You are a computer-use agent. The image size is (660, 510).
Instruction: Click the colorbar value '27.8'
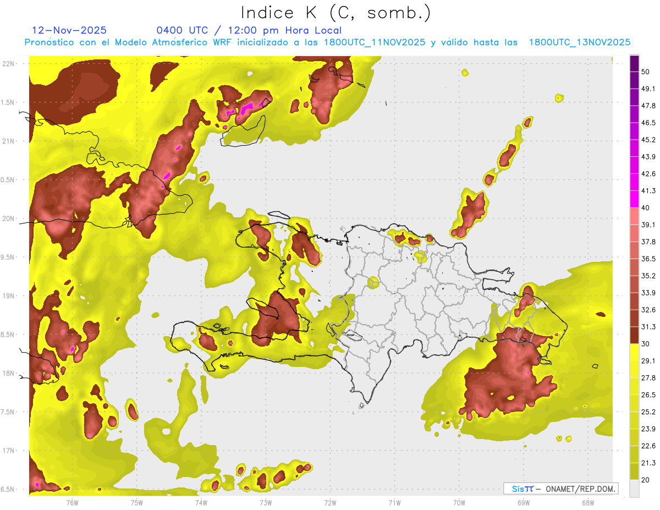(649, 378)
